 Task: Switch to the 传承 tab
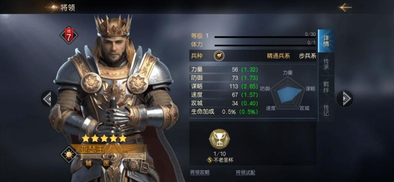326,64
